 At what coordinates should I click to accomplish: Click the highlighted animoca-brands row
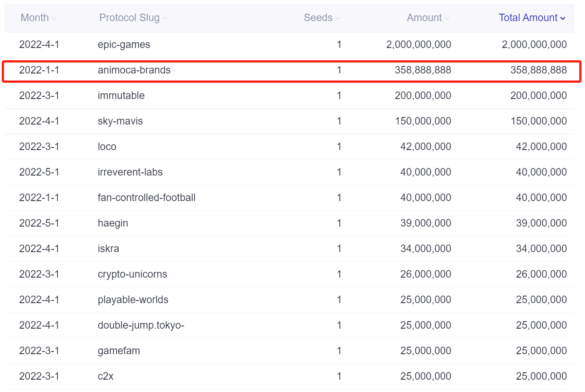[135, 70]
